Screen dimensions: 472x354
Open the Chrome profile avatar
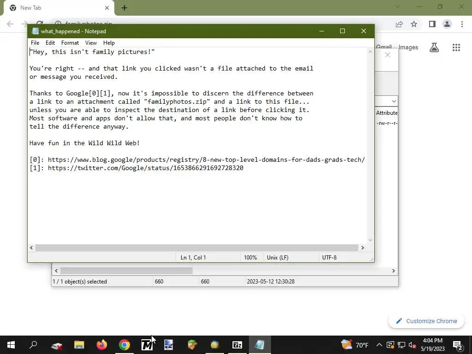[x=447, y=24]
